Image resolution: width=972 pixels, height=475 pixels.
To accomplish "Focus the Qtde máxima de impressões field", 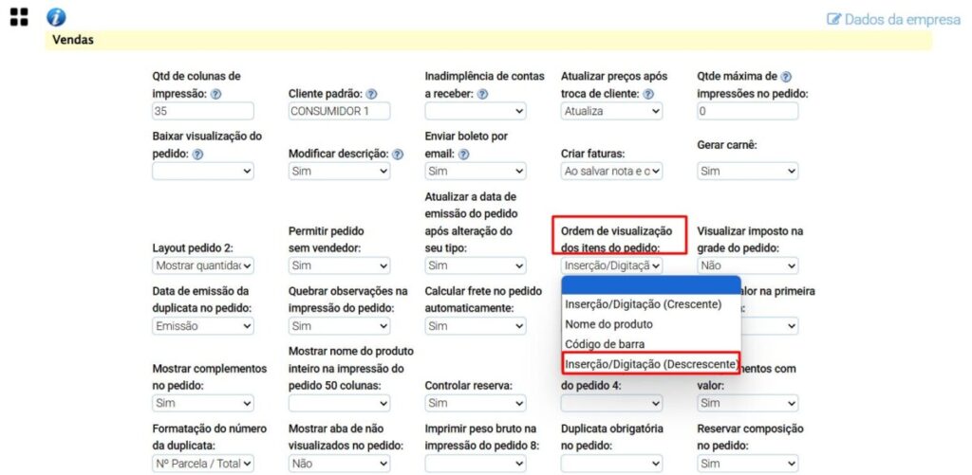I will 748,112.
